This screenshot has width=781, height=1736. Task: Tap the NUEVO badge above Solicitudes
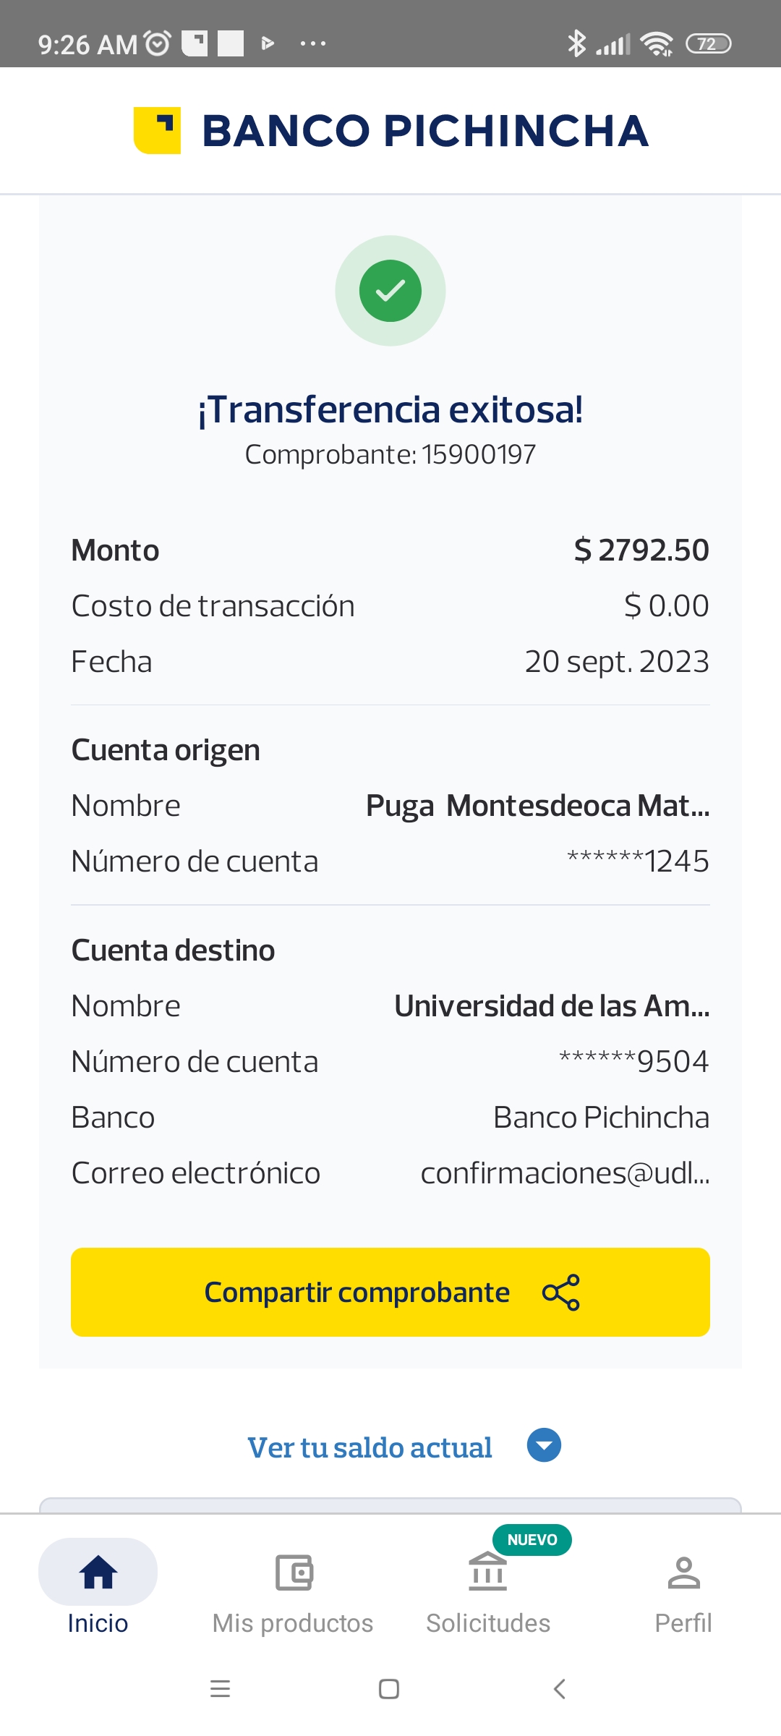coord(532,1539)
